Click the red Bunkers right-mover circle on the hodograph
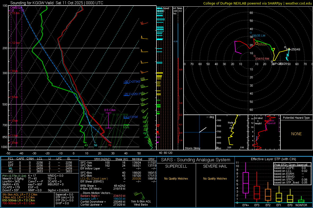Image resolution: width=313 pixels, height=208 pixels. click(x=255, y=56)
